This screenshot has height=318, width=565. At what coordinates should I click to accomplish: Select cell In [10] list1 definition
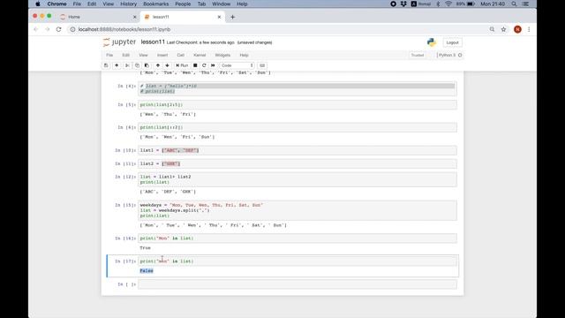[x=298, y=150]
